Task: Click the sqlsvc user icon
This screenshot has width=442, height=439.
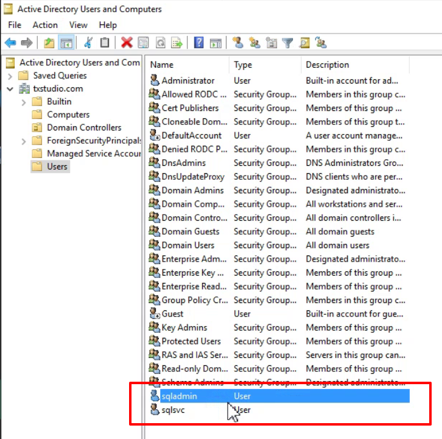Action: click(x=155, y=409)
